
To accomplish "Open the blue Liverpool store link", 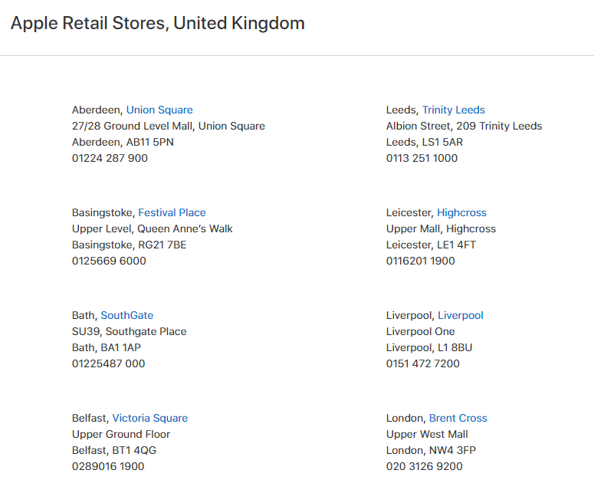I will coord(461,315).
